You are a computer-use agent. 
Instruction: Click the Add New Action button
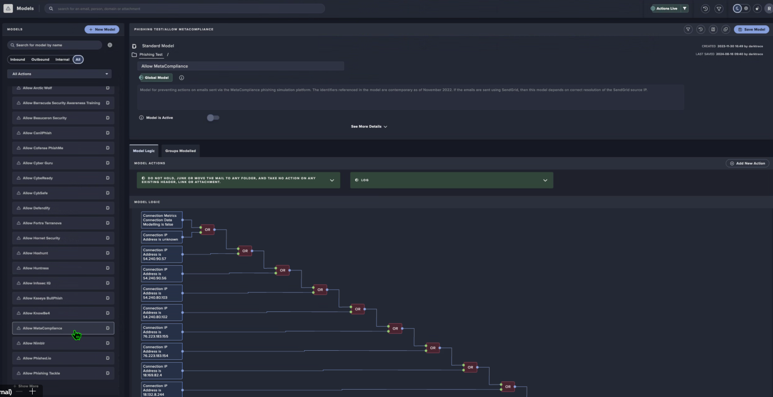coord(747,163)
